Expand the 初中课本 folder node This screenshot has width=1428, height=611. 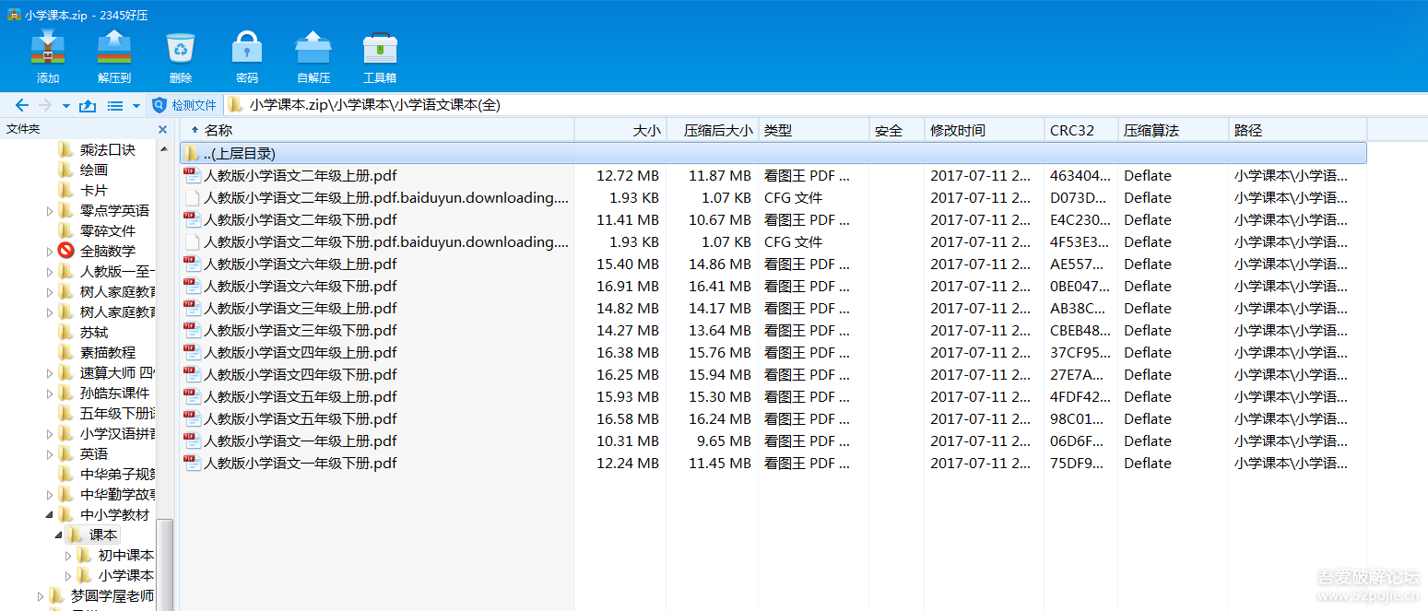[68, 556]
